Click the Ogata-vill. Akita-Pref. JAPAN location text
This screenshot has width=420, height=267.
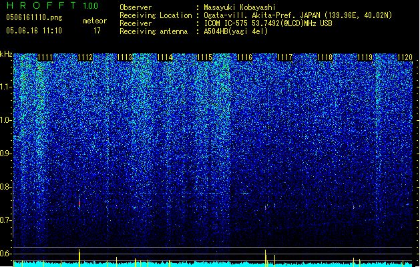[x=298, y=15]
